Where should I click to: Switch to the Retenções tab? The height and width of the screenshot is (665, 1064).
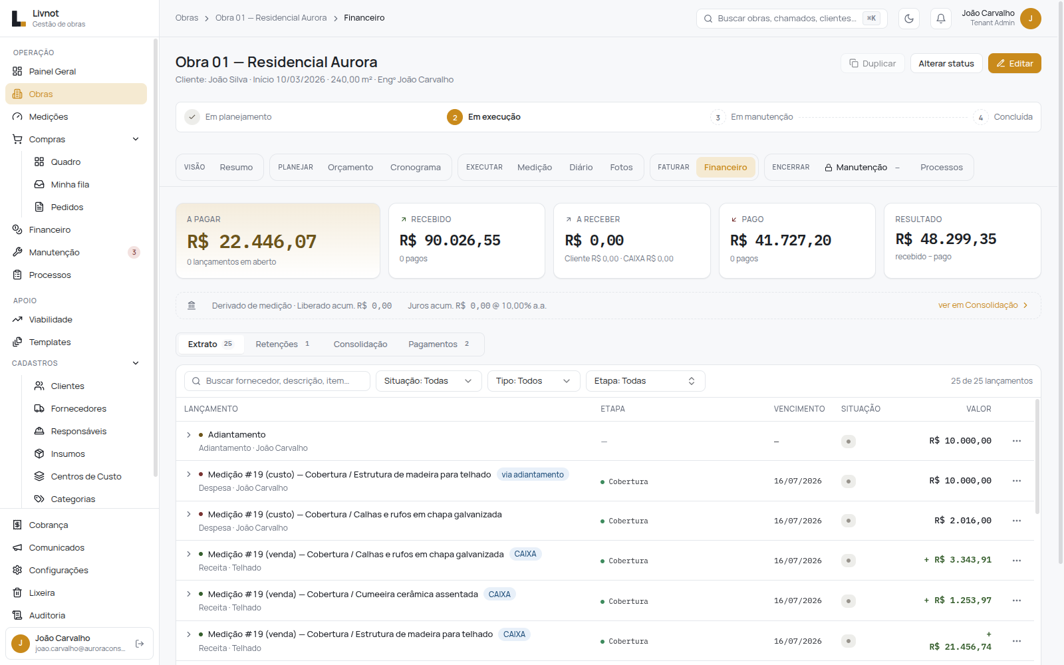click(283, 344)
